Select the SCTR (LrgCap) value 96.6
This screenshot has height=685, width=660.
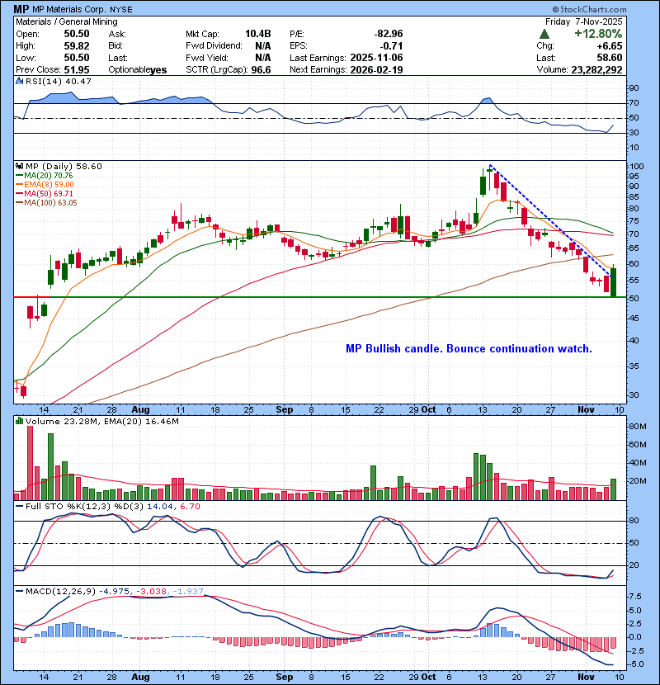click(261, 70)
